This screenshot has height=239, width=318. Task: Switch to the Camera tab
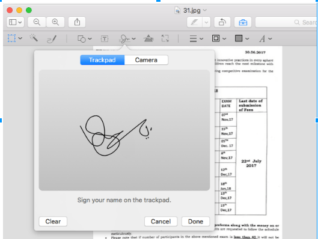coord(146,60)
